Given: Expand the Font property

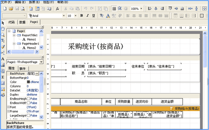Looking at the screenshot, I should (8, 107).
